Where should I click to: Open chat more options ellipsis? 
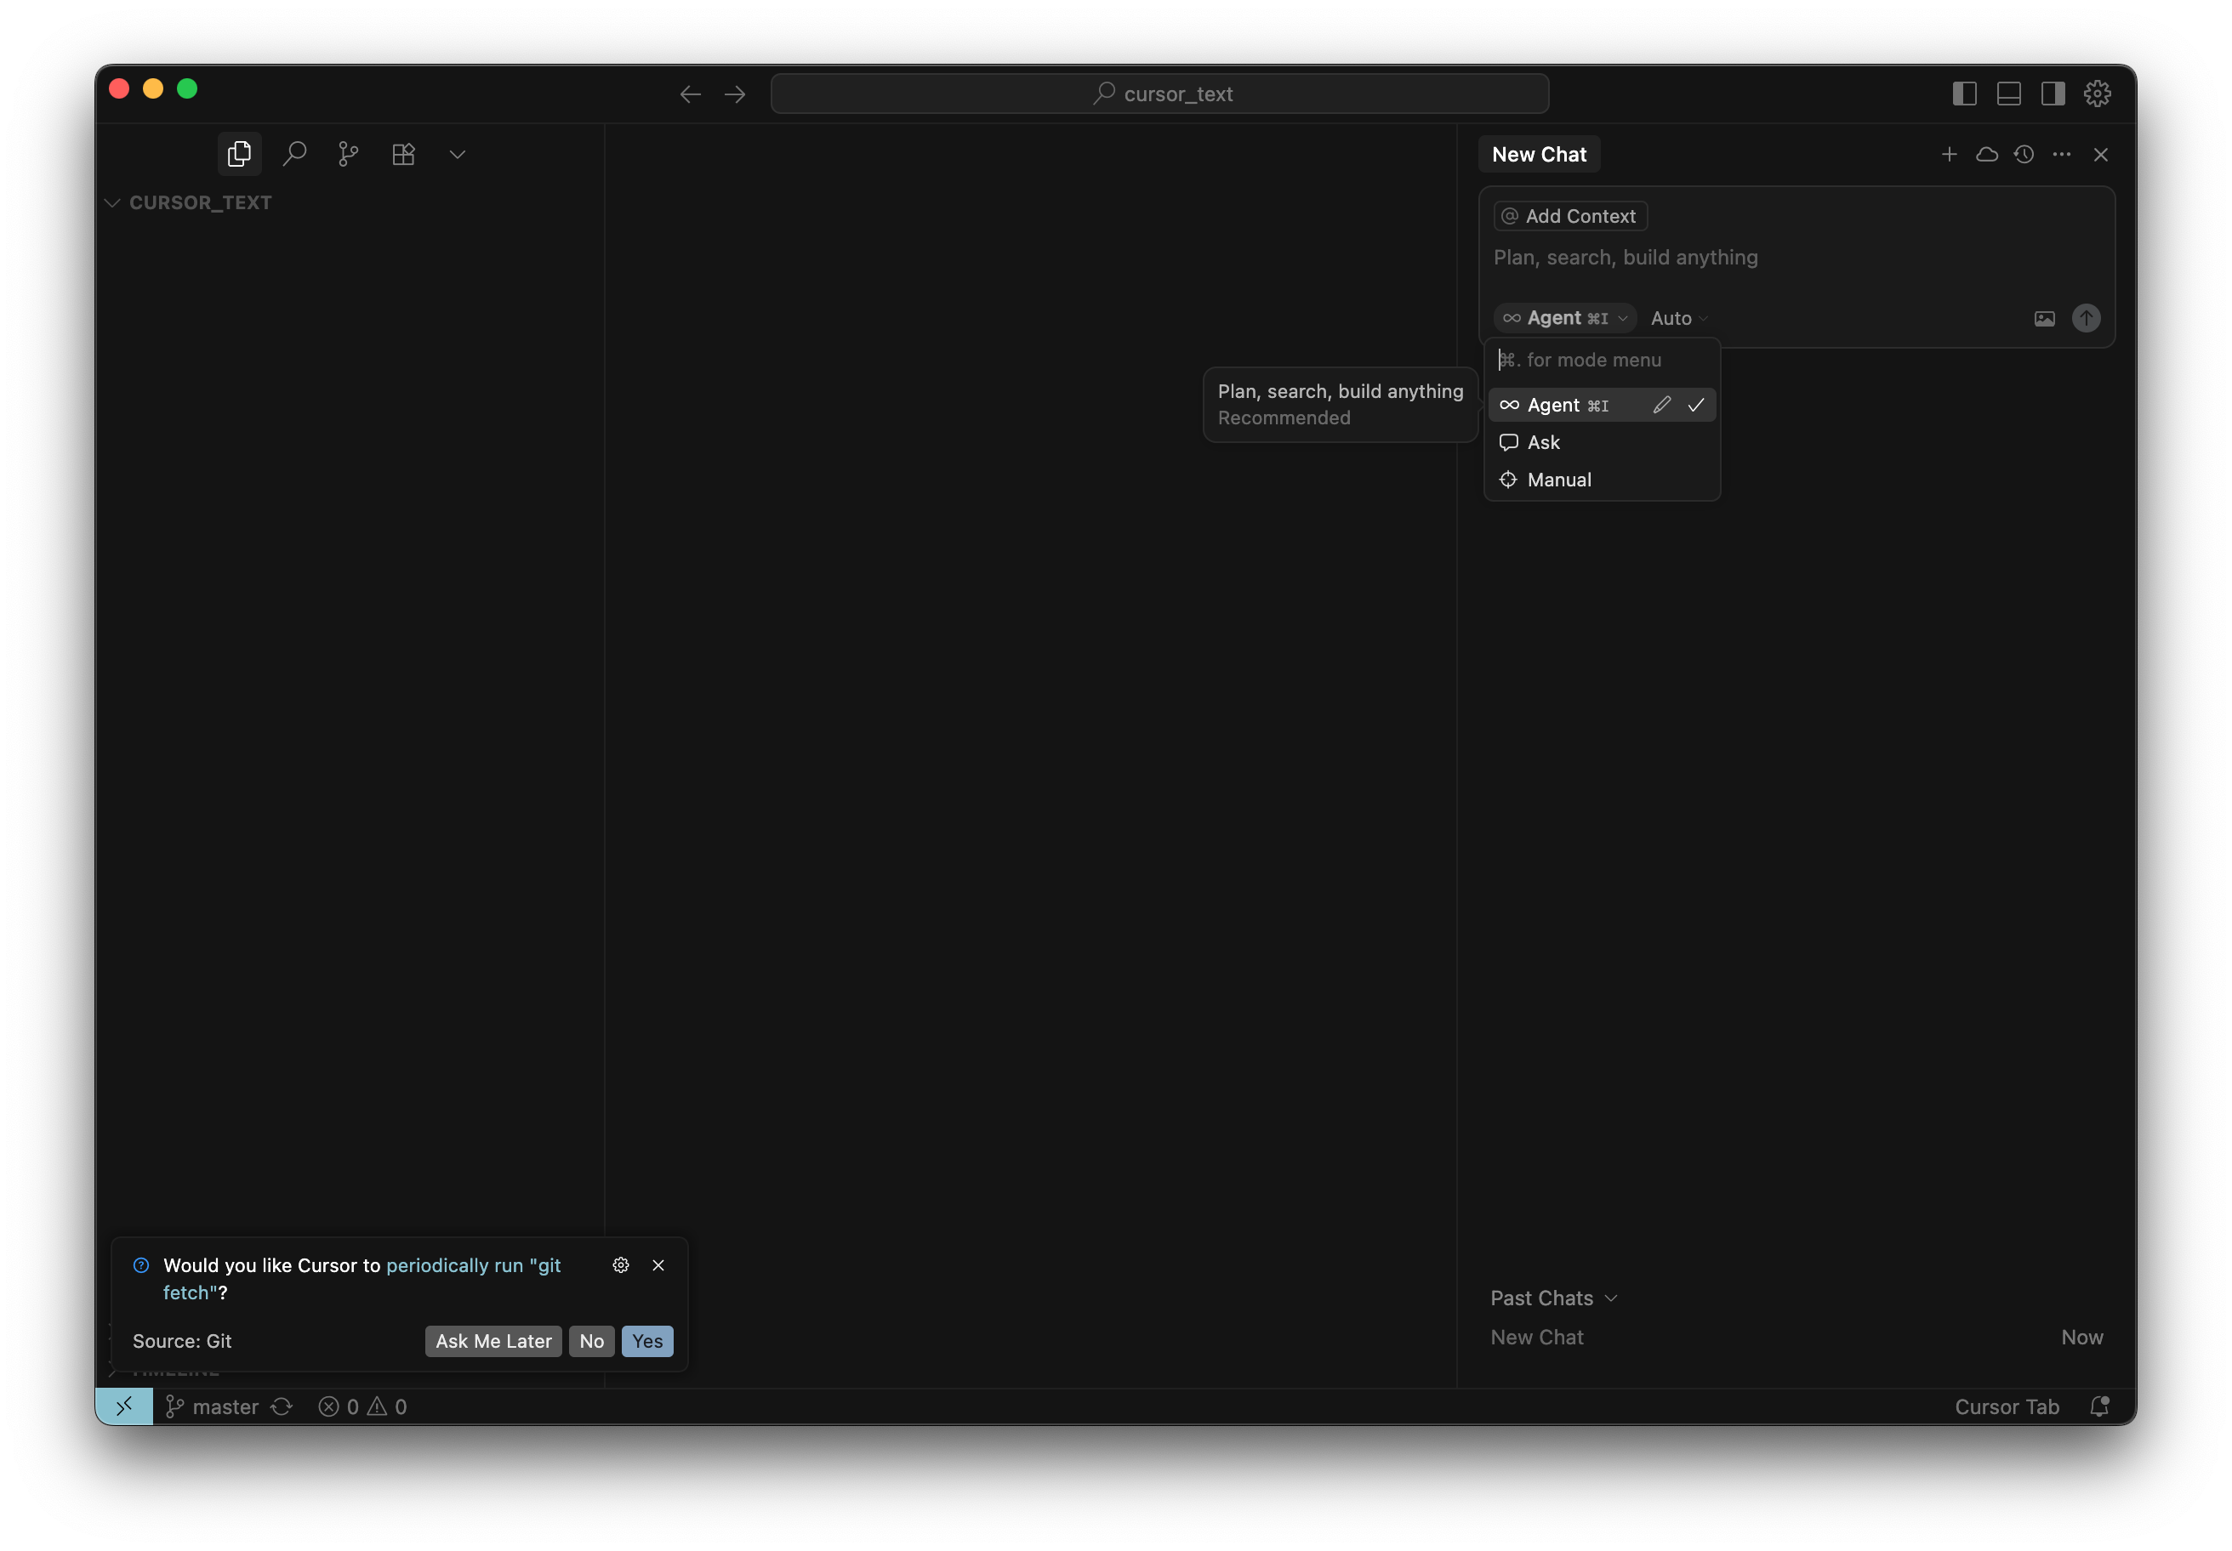point(2062,155)
